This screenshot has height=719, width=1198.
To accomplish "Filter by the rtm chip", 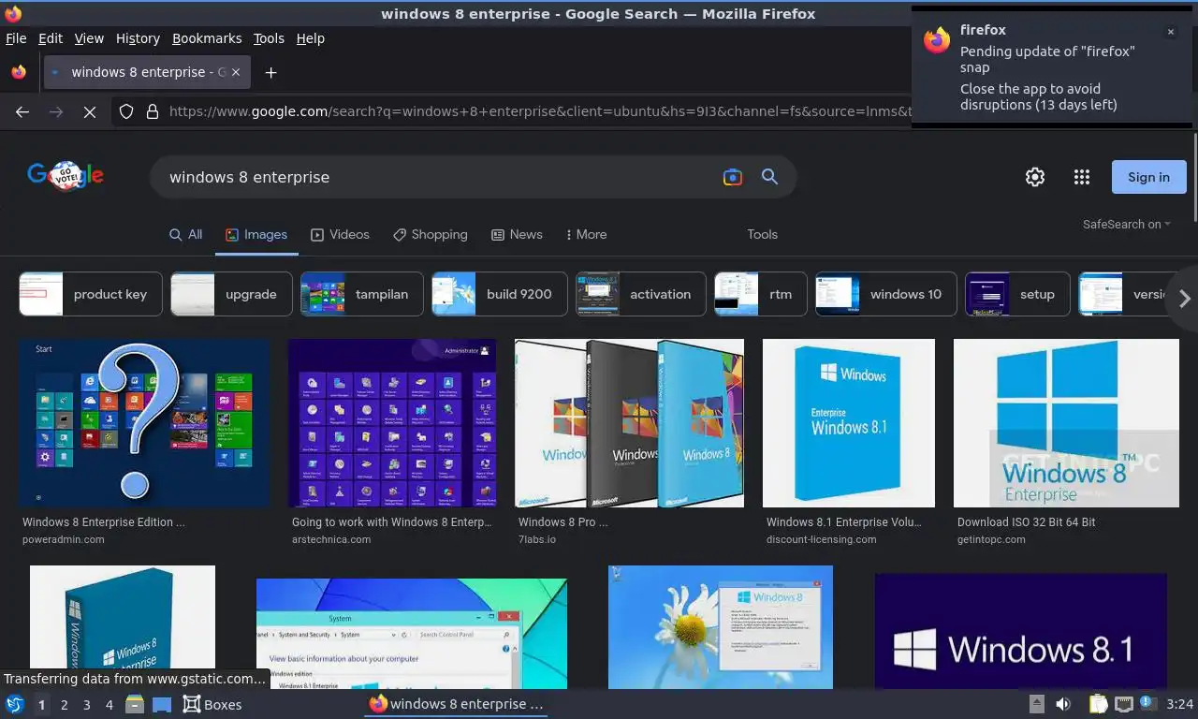I will coord(760,294).
